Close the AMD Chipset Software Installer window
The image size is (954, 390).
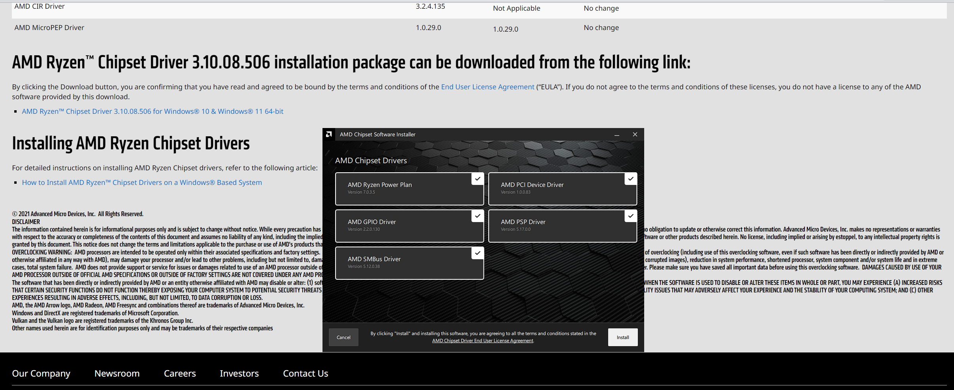pos(635,134)
